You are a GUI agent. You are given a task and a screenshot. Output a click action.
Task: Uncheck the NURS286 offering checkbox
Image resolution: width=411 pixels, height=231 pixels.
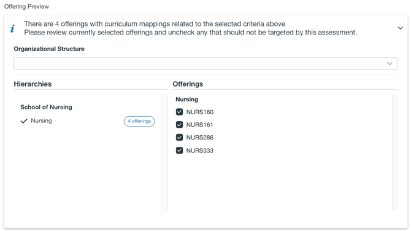coord(179,137)
